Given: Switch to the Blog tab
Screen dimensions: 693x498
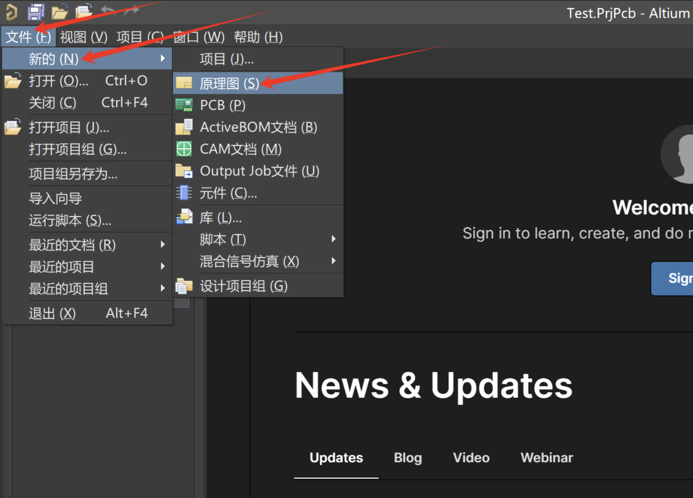Looking at the screenshot, I should (x=408, y=458).
